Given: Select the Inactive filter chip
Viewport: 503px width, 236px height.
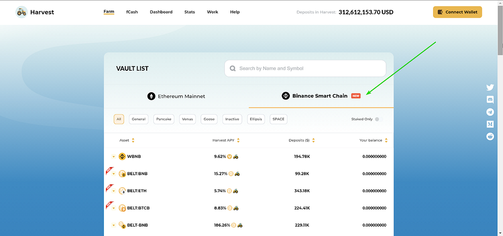Looking at the screenshot, I should tap(232, 119).
